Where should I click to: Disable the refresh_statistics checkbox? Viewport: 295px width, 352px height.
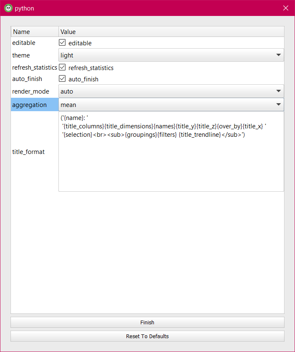coord(62,68)
